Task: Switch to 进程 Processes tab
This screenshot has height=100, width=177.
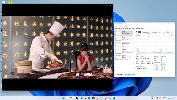Action: coord(116,28)
